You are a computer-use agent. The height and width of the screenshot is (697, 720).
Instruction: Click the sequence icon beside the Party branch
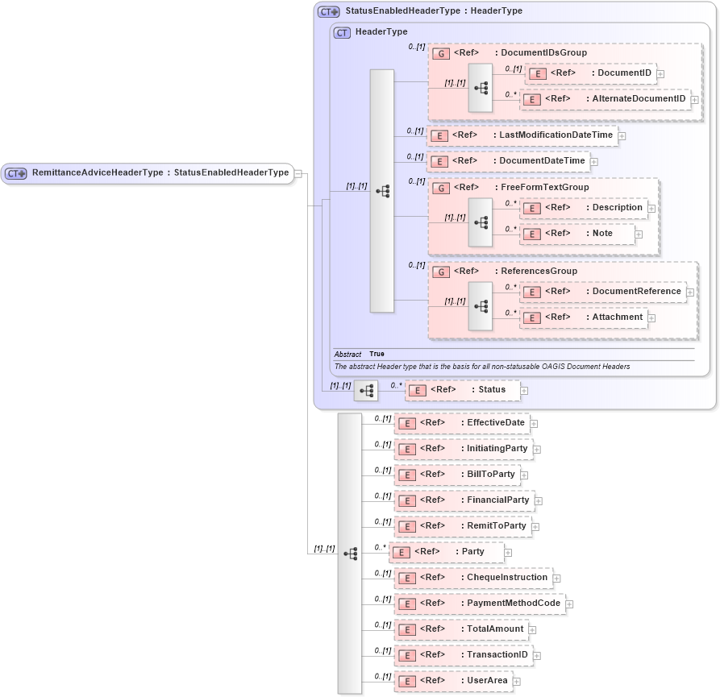(350, 554)
